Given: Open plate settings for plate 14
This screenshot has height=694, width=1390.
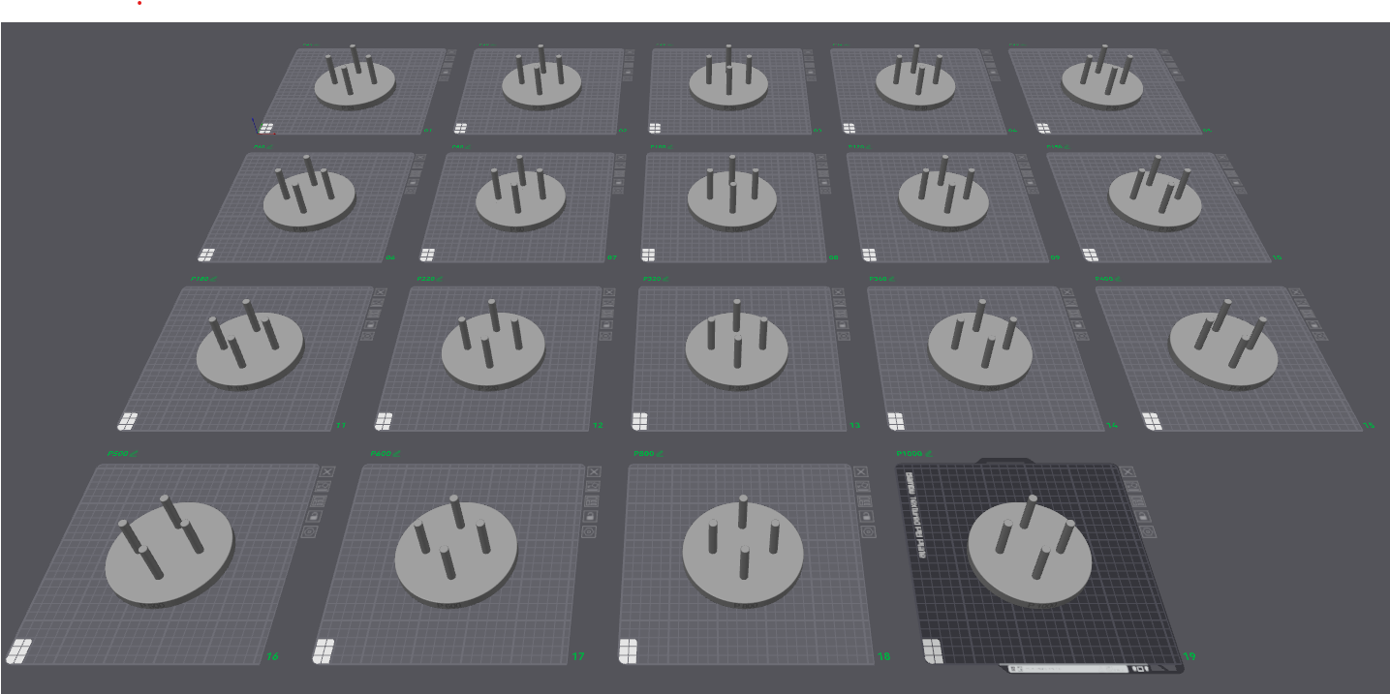Looking at the screenshot, I should [1082, 337].
